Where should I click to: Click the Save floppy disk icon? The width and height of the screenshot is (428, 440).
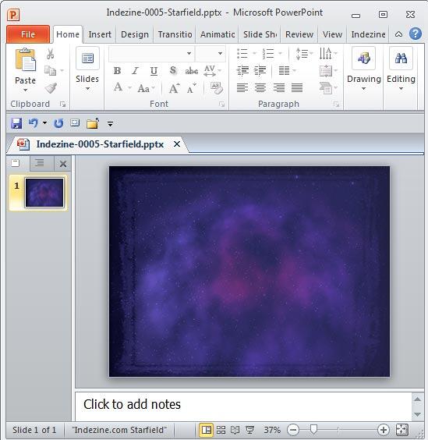pyautogui.click(x=16, y=123)
